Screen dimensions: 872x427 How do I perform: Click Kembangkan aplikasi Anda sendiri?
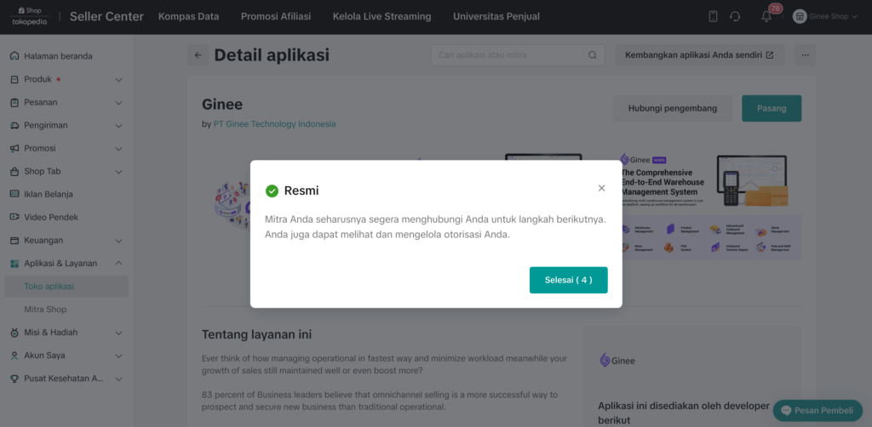point(699,55)
